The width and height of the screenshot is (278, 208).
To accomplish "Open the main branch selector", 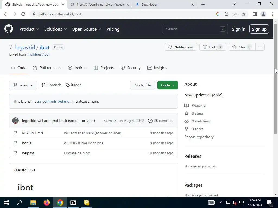I will coord(23,85).
